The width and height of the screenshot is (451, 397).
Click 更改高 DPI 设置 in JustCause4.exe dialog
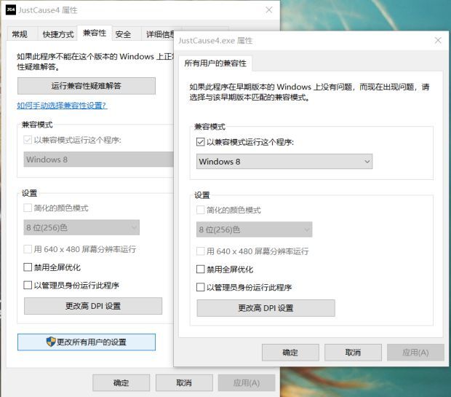[x=266, y=308]
